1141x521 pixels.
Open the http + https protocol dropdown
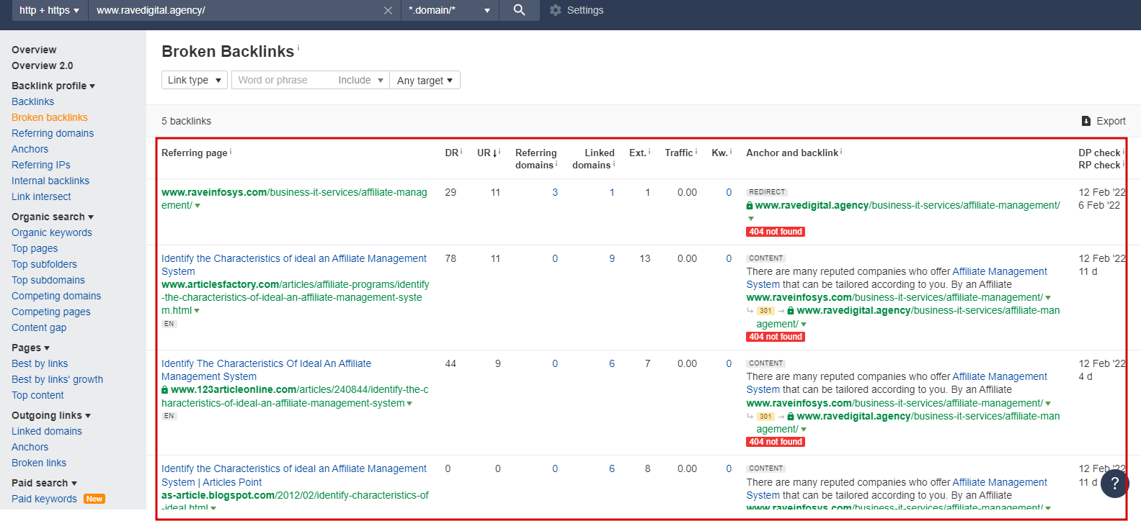tap(49, 10)
